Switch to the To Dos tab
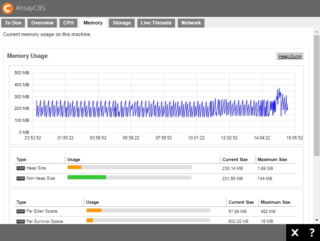Viewport: 320px width, 241px height. click(x=13, y=23)
